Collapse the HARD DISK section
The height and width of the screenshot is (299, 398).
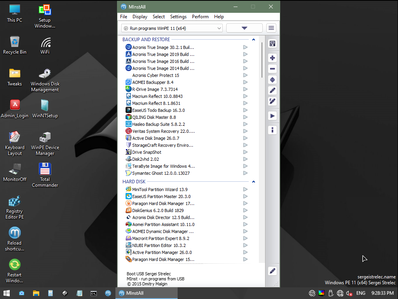[x=253, y=182]
